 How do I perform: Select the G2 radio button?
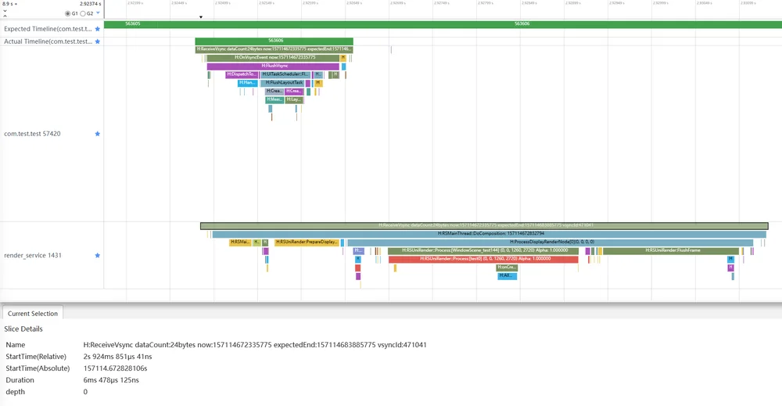[x=83, y=13]
